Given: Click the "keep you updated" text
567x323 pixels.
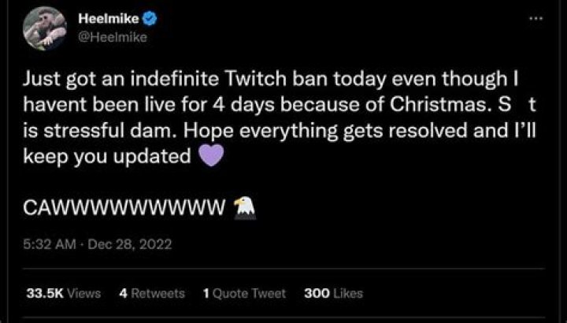Looking at the screenshot, I should pos(107,156).
